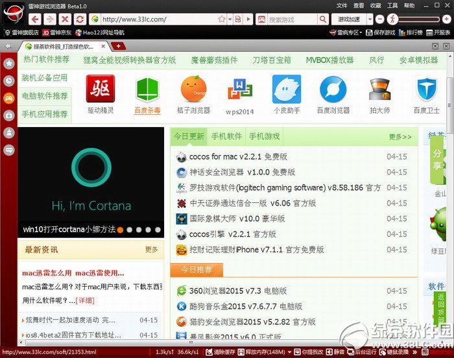
Task: Click 清除缓存 in status bar
Action: pyautogui.click(x=220, y=352)
